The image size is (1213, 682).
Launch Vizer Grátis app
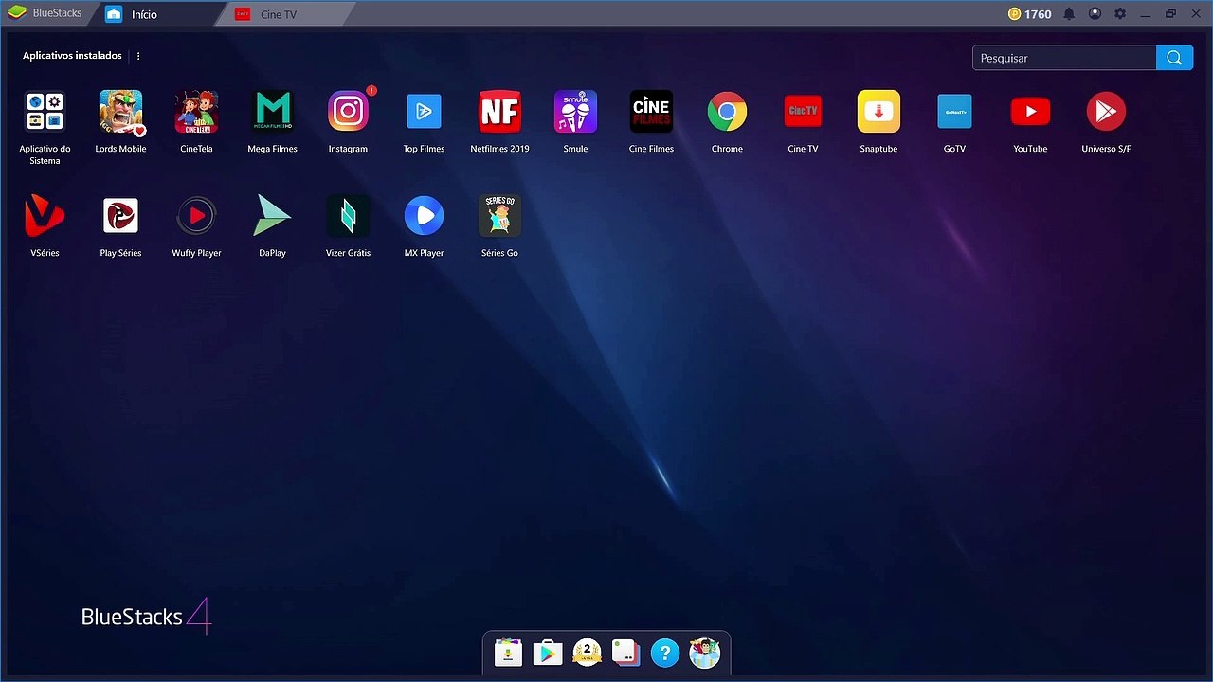(x=348, y=216)
